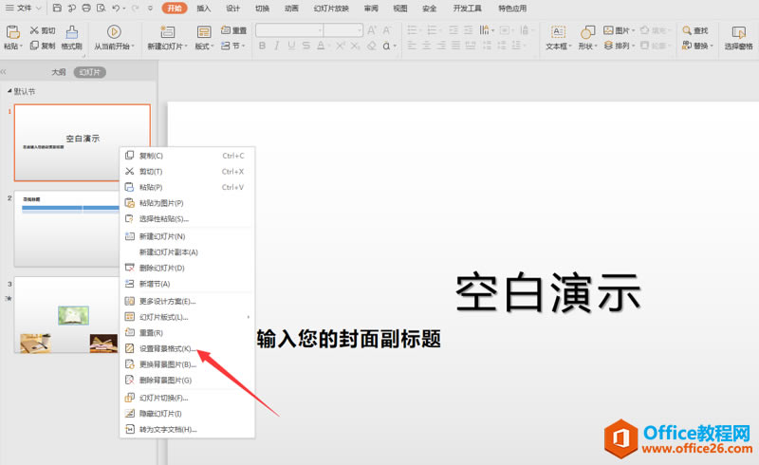
Task: Switch to the Outline (大纲) panel tab
Action: [59, 72]
